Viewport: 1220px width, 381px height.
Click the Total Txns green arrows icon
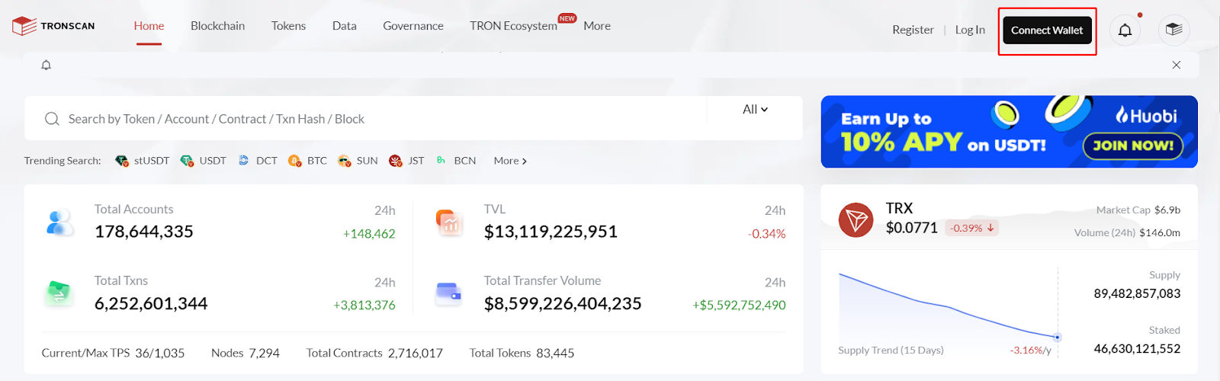click(x=59, y=293)
